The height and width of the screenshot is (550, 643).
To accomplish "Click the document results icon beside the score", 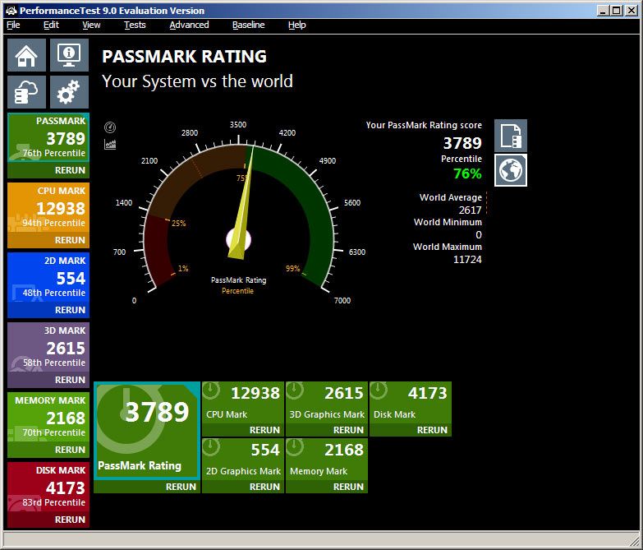I will pyautogui.click(x=510, y=136).
